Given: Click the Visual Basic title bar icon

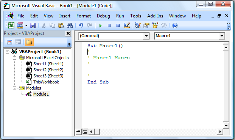Looking at the screenshot, I should tap(6, 6).
